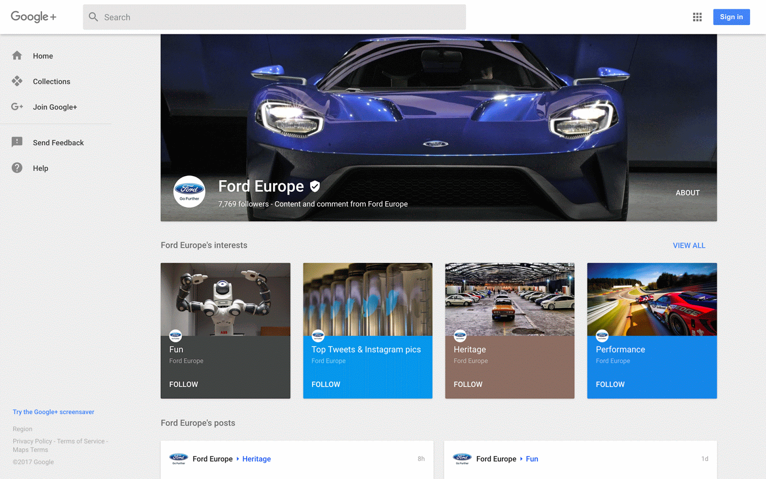Select Join Google+ in sidebar

(55, 107)
